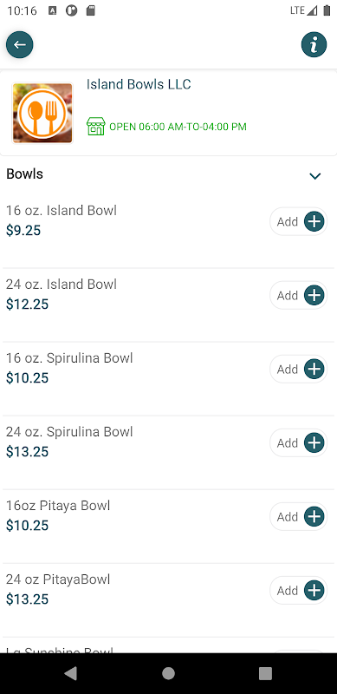337x694 pixels.
Task: Tap the back arrow button
Action: click(19, 45)
